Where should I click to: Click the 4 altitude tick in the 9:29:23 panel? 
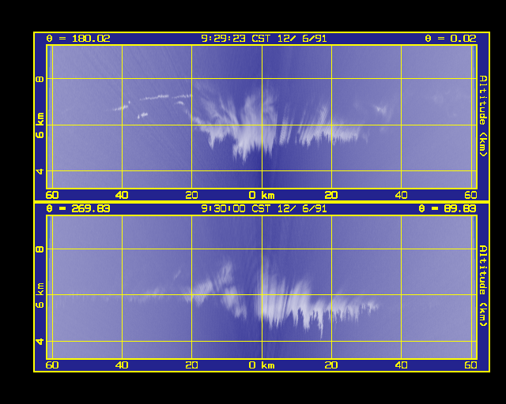pos(40,171)
